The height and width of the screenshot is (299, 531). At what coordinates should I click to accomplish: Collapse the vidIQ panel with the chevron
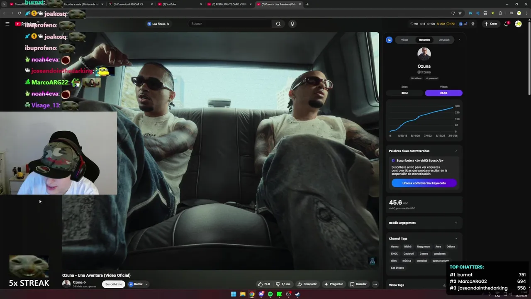coord(459,40)
